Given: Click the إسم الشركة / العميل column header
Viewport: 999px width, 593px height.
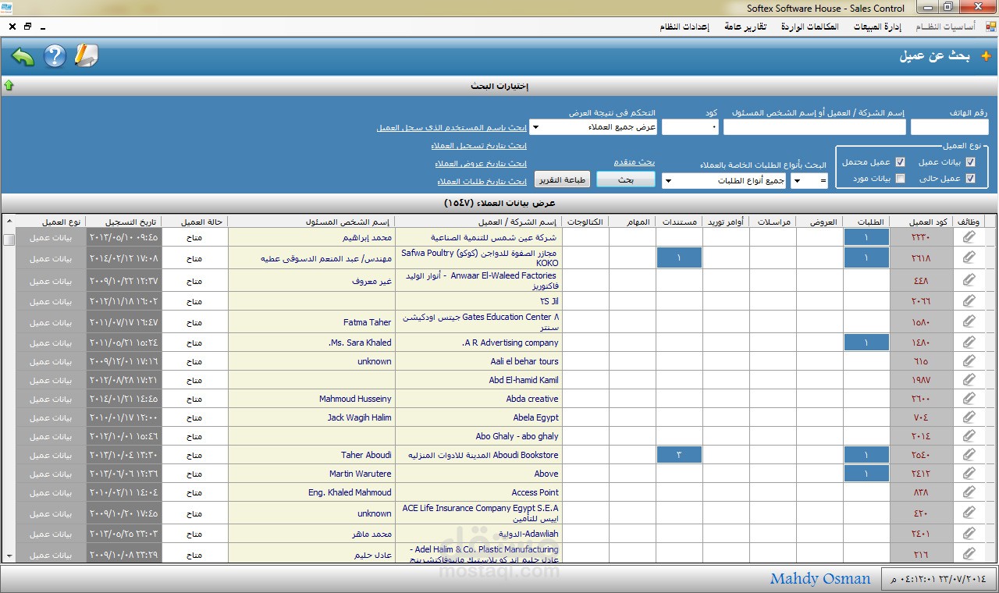Looking at the screenshot, I should (x=478, y=222).
